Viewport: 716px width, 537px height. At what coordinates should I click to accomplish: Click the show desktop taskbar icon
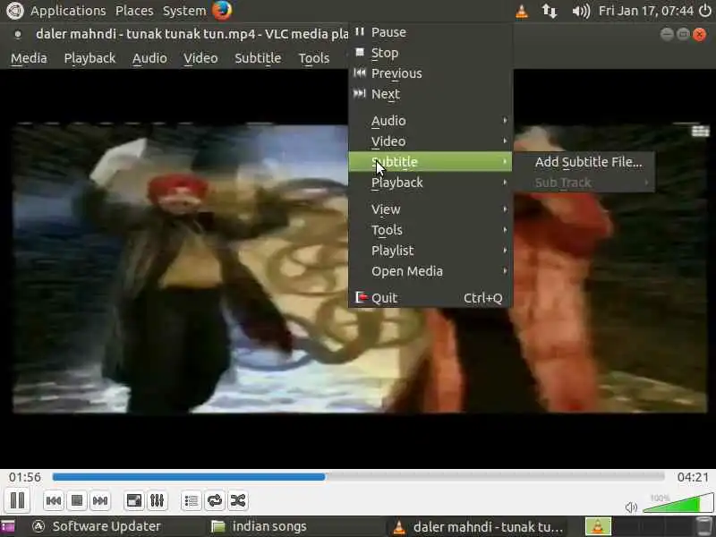click(8, 527)
